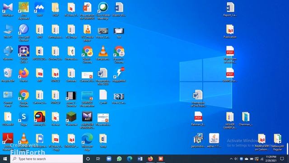Select the Publication folder icon
Image resolution: width=289 pixels, height=163 pixels.
tap(230, 31)
